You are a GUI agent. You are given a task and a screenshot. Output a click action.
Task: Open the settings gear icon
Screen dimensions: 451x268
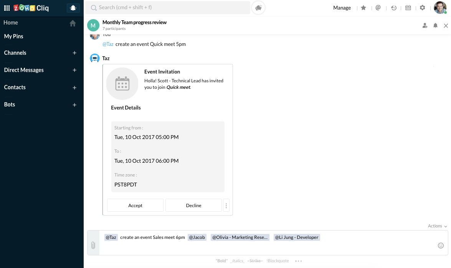(423, 8)
